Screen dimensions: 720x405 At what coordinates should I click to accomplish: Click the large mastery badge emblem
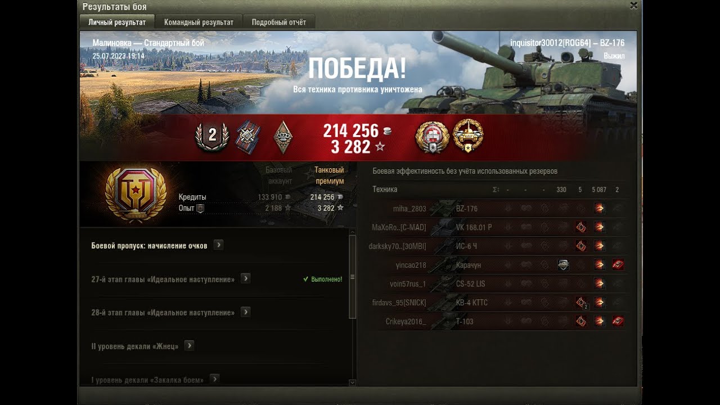click(x=136, y=194)
